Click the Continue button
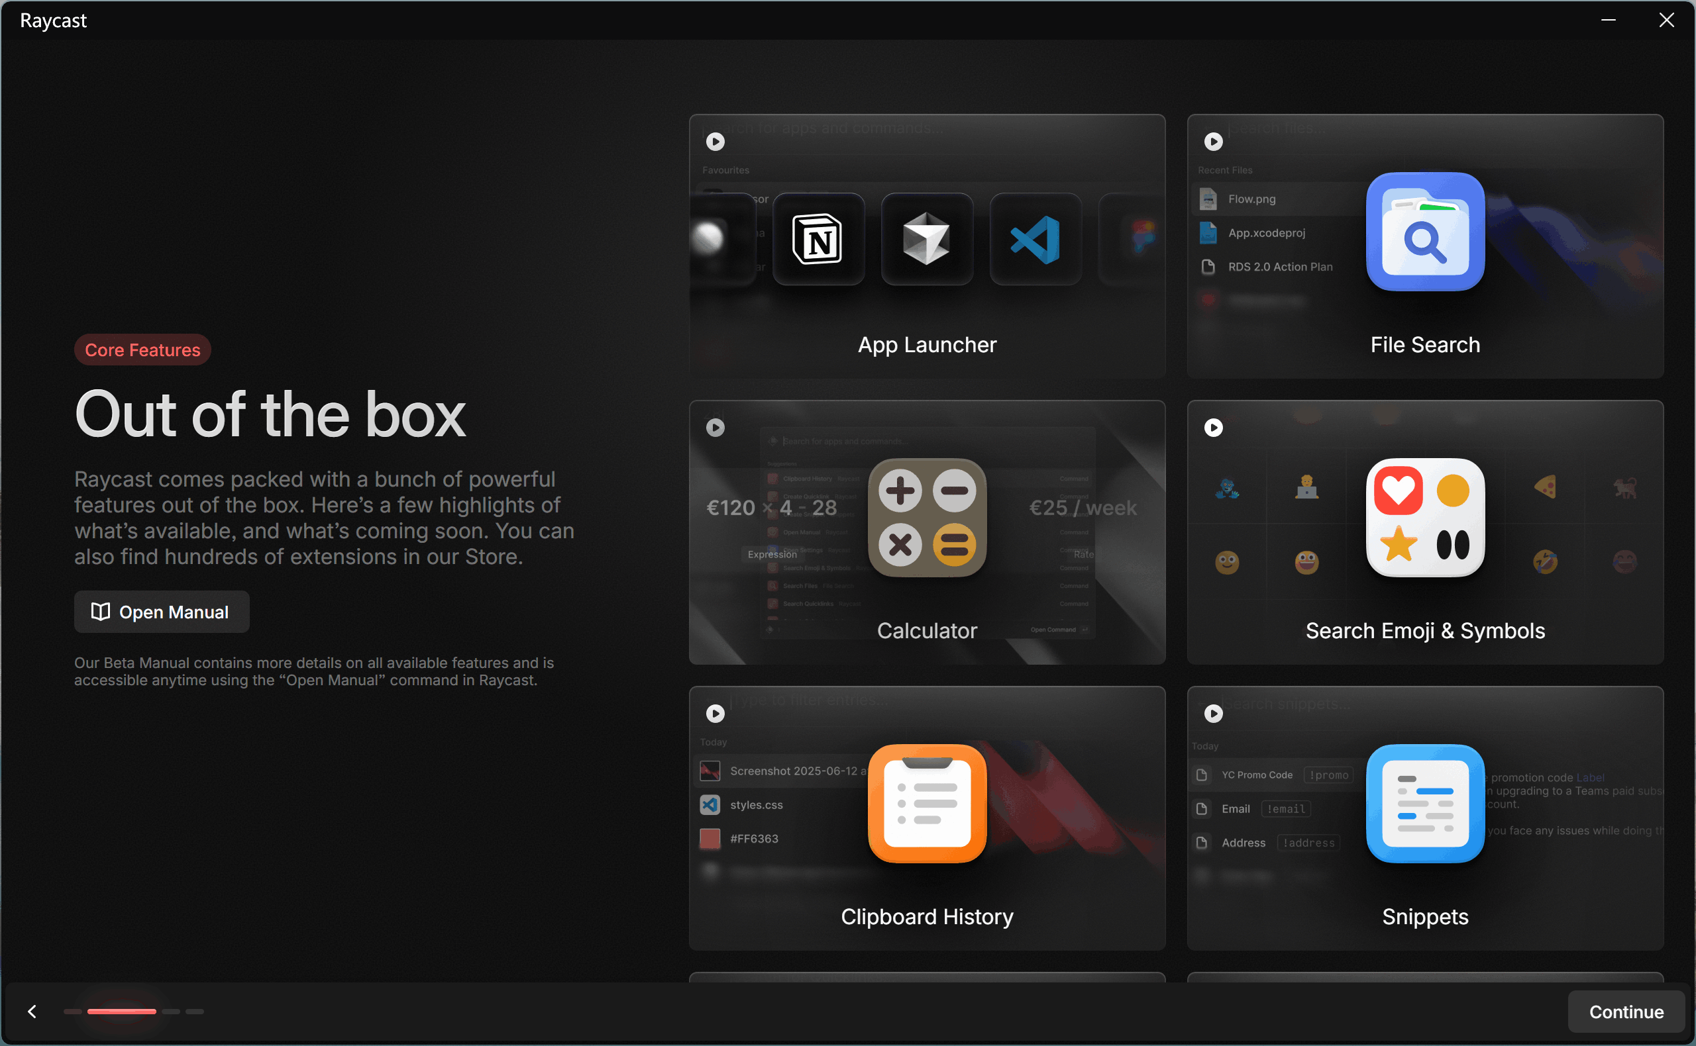 (x=1625, y=1012)
